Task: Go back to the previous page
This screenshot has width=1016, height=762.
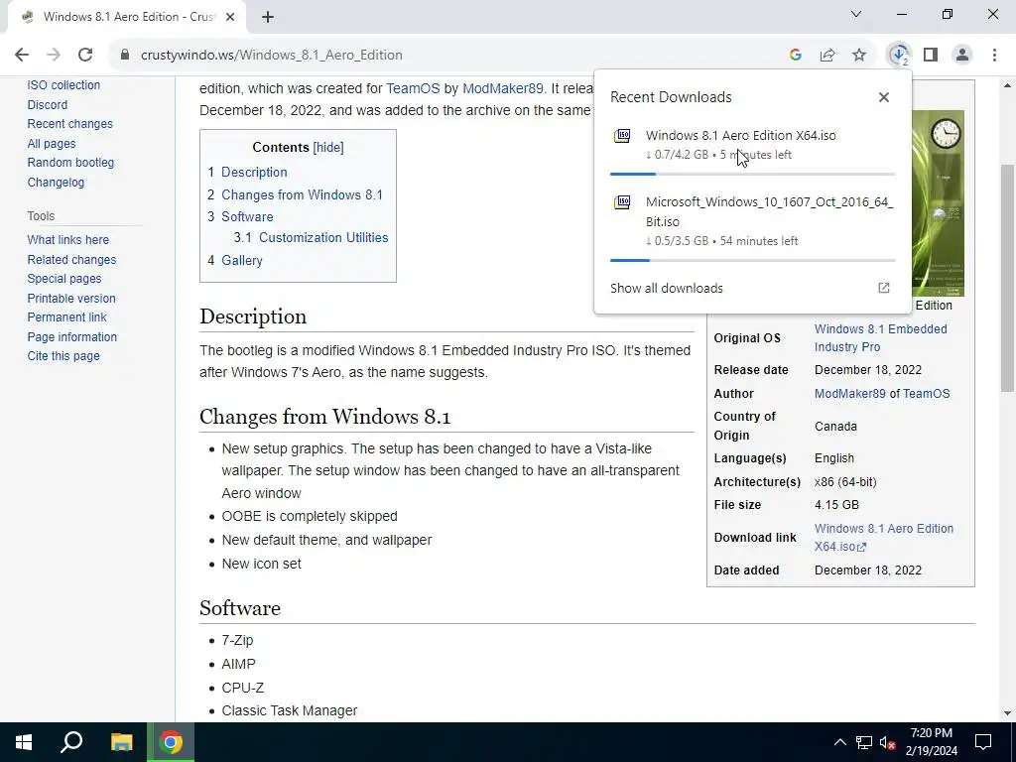Action: [22, 56]
